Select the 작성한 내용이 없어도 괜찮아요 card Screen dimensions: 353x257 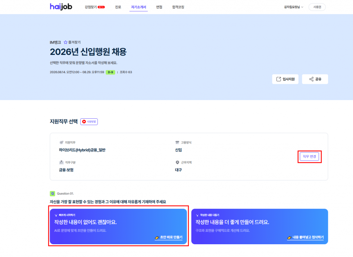119,226
